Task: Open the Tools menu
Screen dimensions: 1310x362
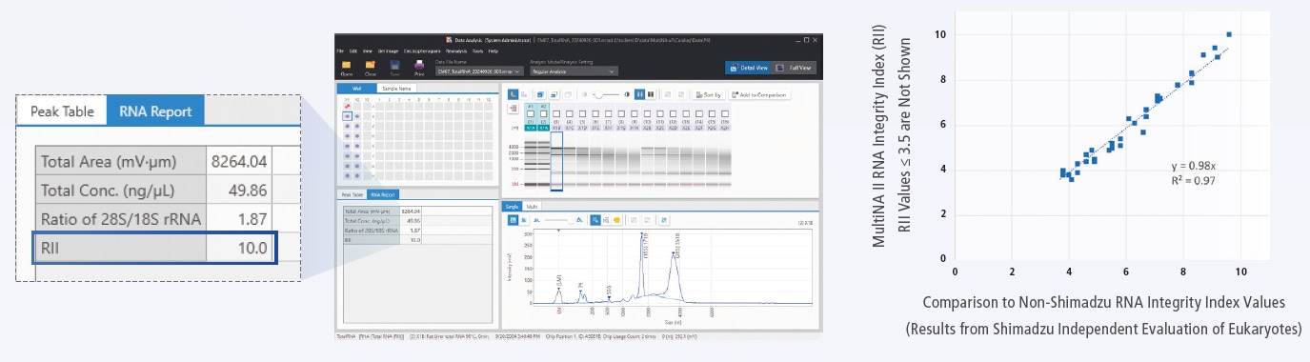Action: (478, 50)
